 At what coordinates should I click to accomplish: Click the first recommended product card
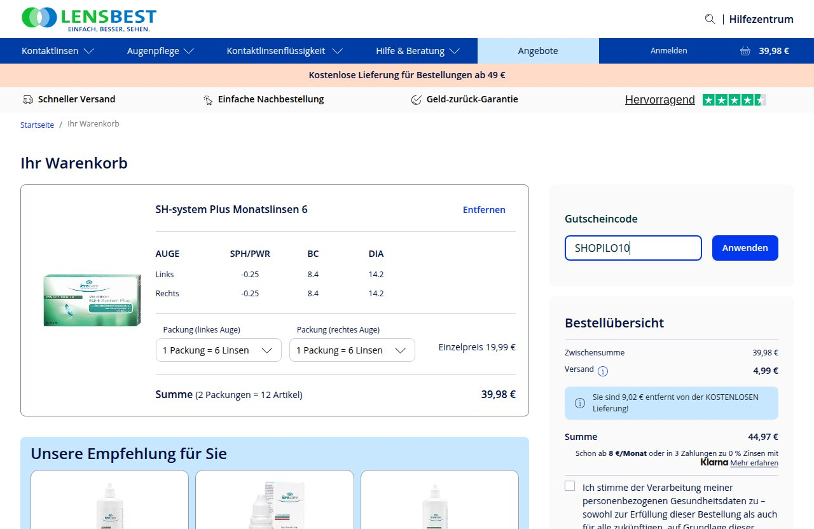click(109, 500)
